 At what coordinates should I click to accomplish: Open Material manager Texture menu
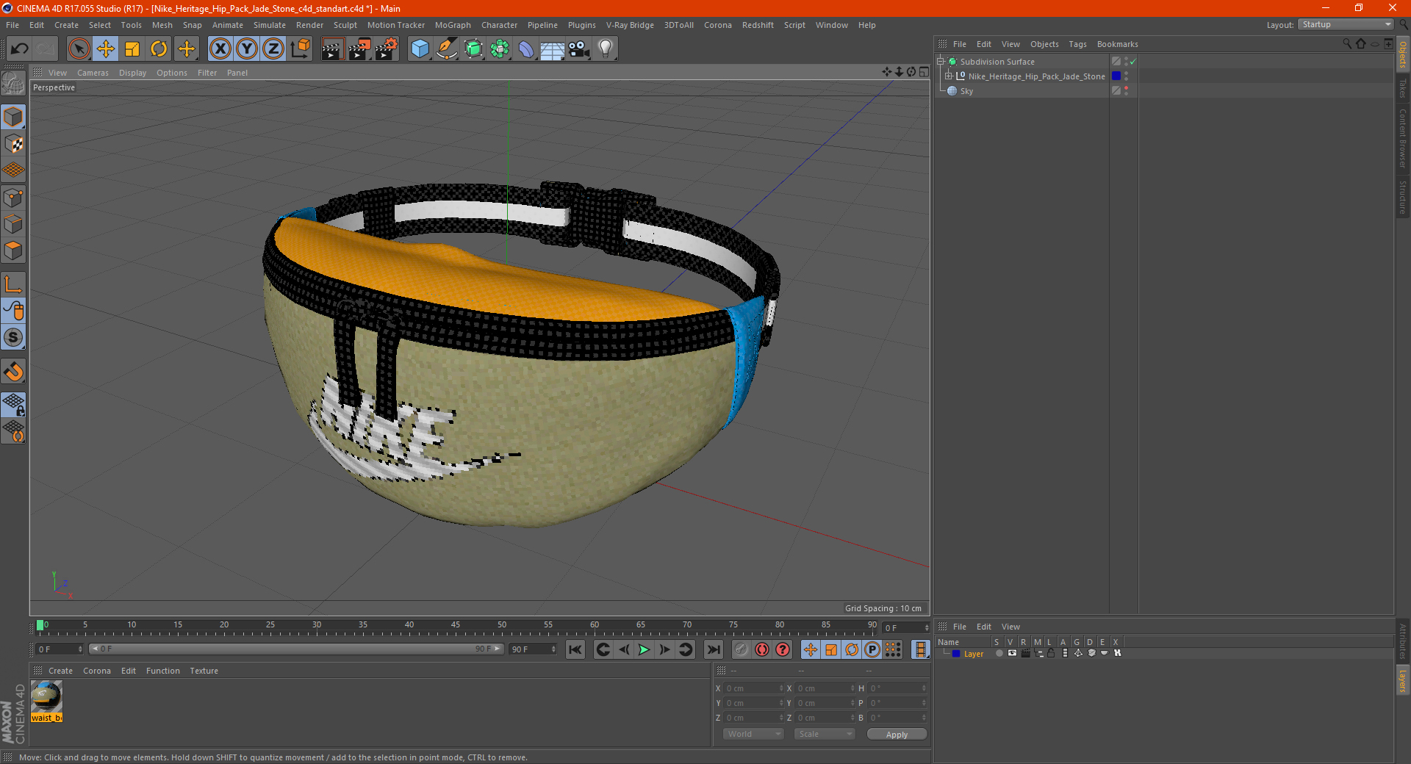(204, 671)
